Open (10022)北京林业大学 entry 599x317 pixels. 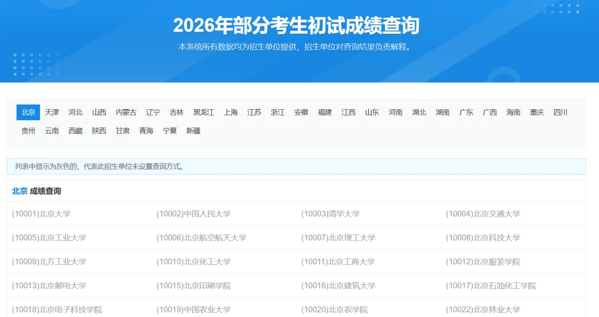tap(483, 310)
